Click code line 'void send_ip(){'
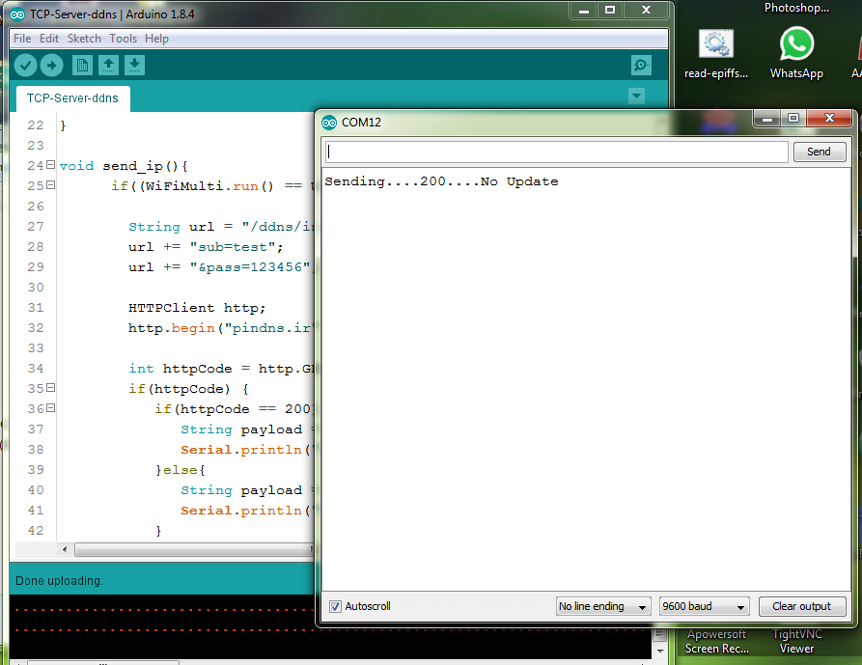This screenshot has width=862, height=665. (124, 166)
